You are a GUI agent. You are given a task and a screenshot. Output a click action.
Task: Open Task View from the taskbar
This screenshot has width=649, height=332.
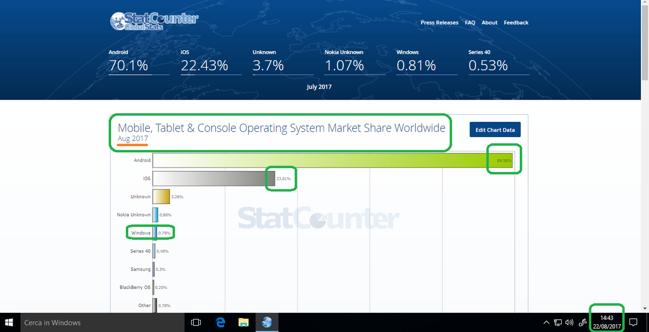click(x=196, y=322)
